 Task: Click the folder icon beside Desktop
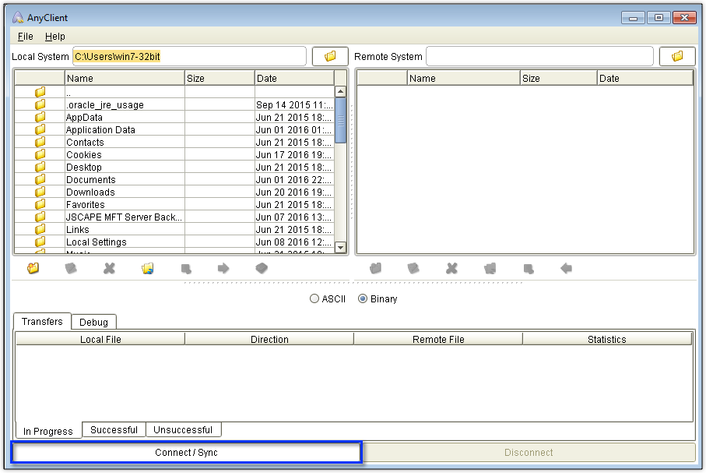coord(40,167)
